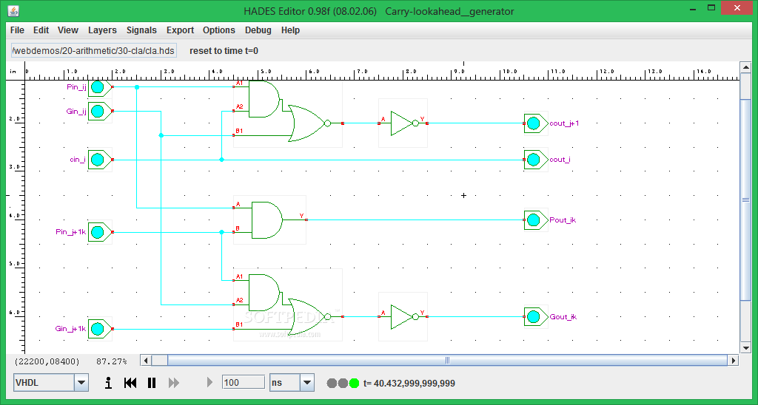Select the inverter feeding Gout_ik
Image resolution: width=758 pixels, height=405 pixels.
pyautogui.click(x=403, y=316)
